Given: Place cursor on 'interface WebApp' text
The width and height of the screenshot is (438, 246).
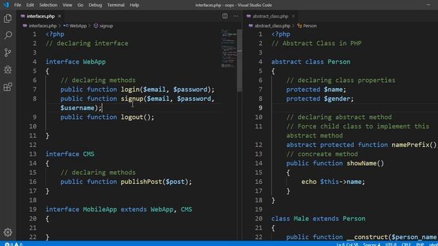Looking at the screenshot, I should tap(76, 61).
